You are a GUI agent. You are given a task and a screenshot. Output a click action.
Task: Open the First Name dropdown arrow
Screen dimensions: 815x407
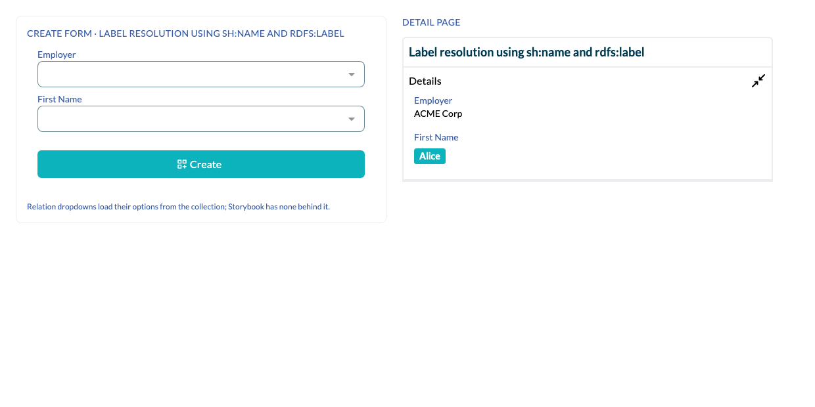(x=352, y=119)
